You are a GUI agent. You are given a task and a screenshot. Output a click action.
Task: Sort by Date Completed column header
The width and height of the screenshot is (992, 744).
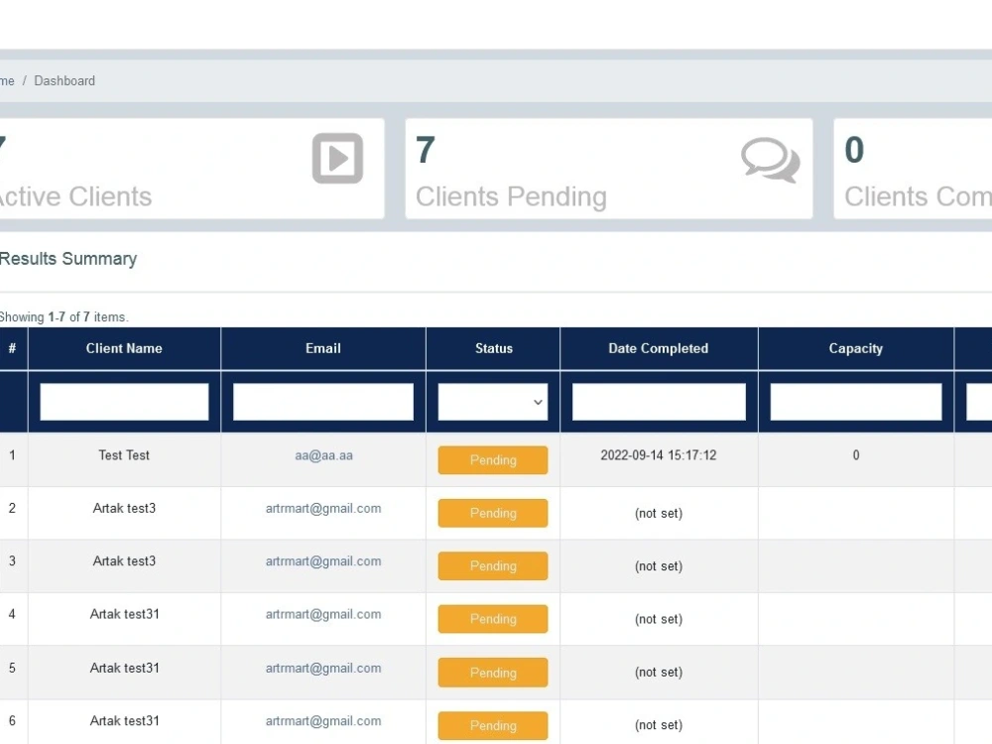pos(658,348)
